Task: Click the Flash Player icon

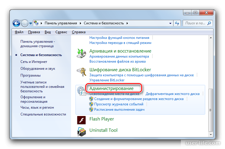Action: (81, 120)
